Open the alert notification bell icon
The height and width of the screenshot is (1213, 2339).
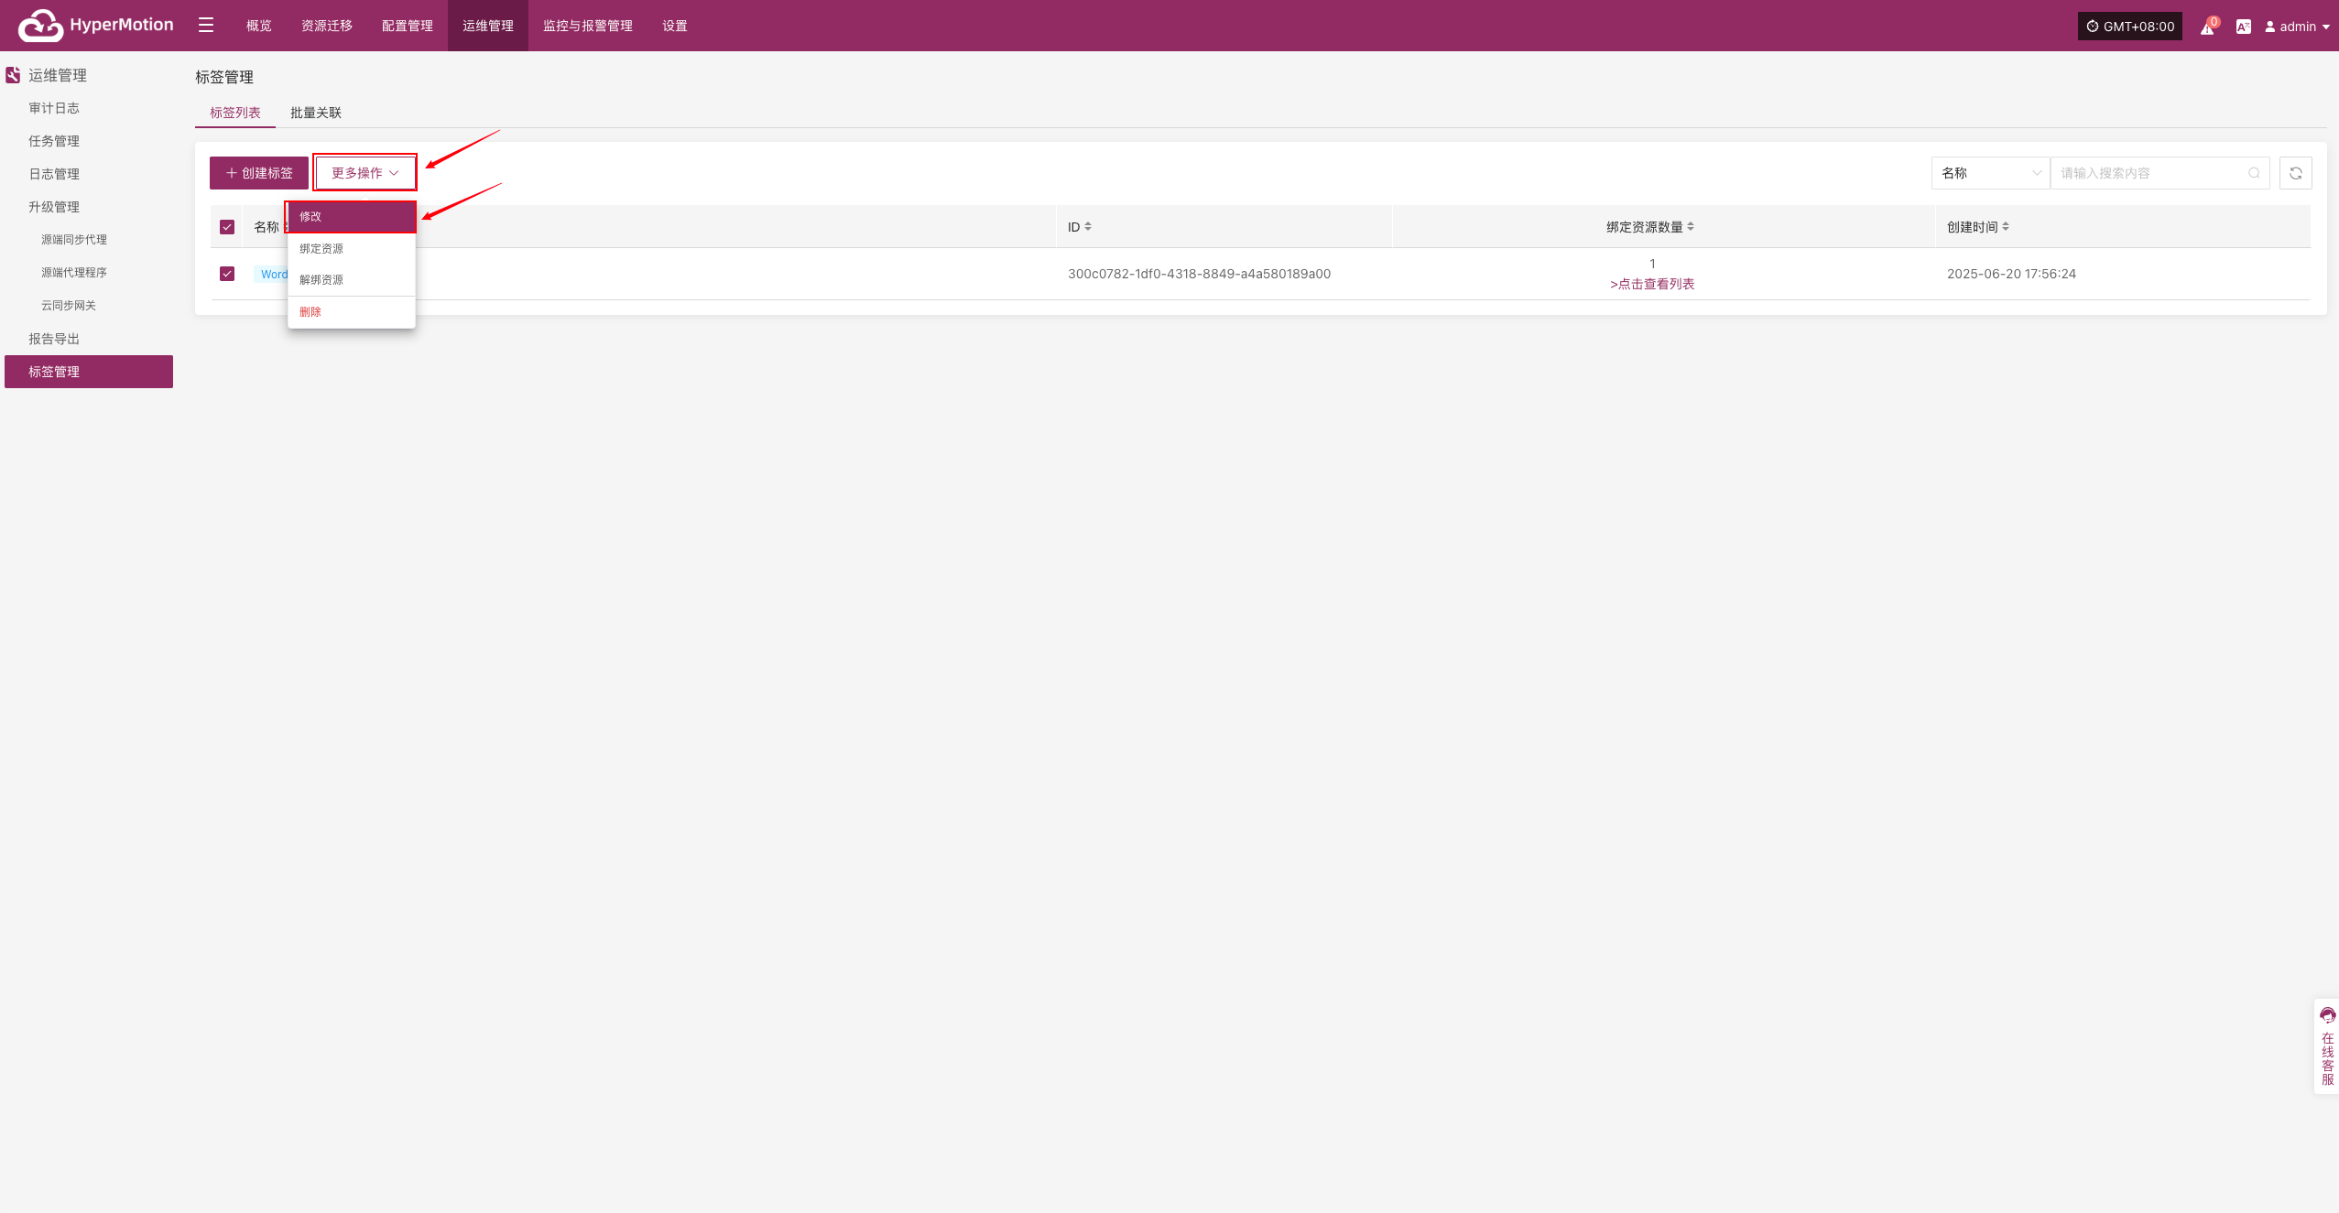point(2207,27)
